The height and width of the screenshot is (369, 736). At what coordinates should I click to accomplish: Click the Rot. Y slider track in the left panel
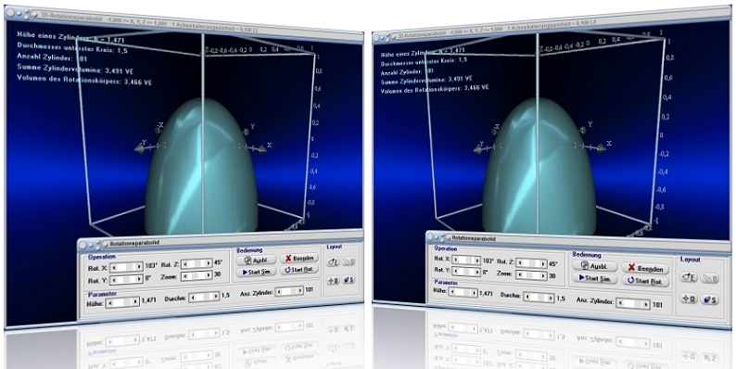point(126,279)
